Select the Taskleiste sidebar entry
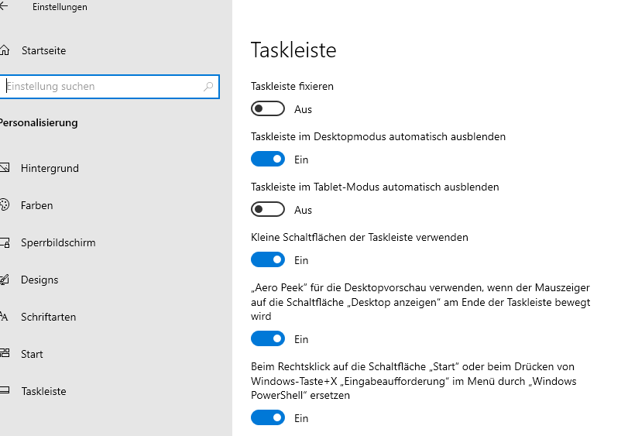This screenshot has width=628, height=436. pos(43,392)
